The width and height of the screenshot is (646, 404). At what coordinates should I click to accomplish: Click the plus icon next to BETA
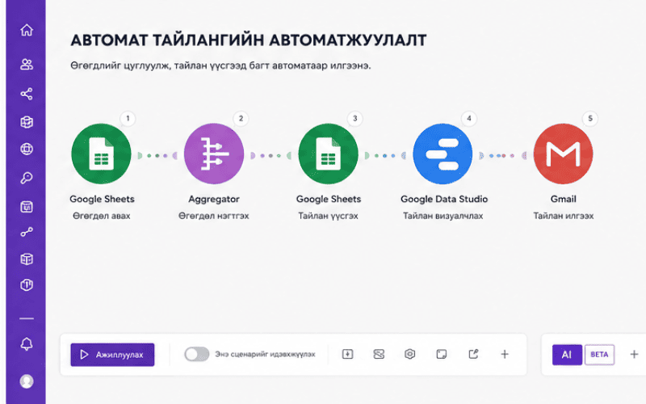click(635, 354)
